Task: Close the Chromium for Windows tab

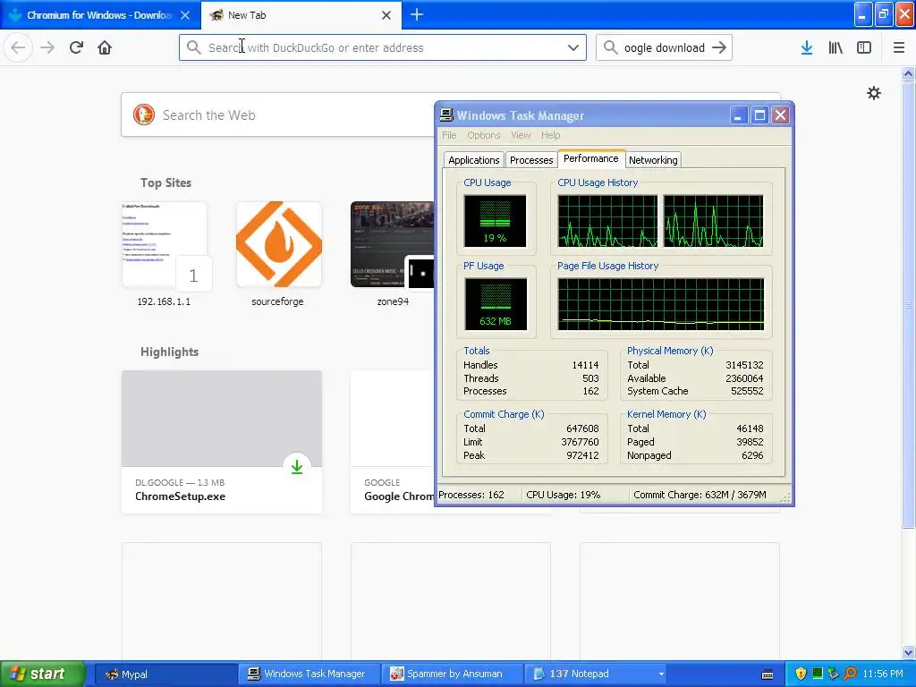Action: pos(184,15)
